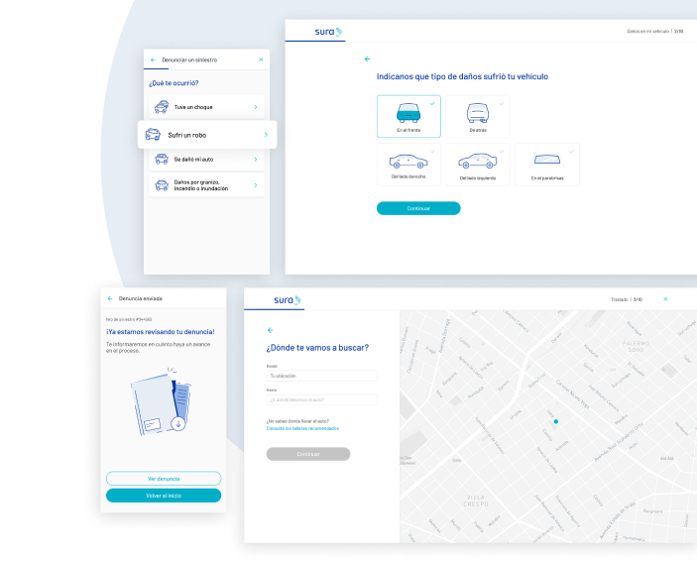Expand 'Daños por granizo, incendio o inundación'

[255, 185]
